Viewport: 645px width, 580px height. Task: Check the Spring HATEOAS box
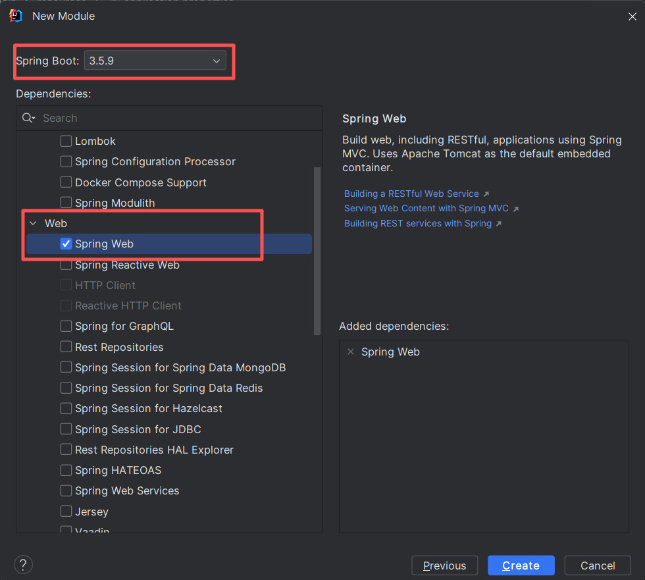(66, 470)
